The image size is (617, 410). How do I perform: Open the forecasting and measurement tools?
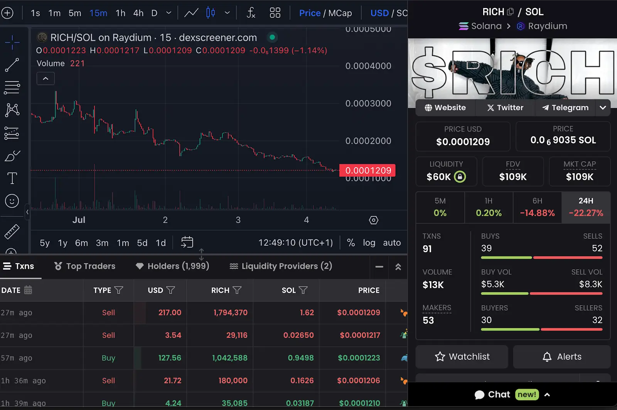12,133
